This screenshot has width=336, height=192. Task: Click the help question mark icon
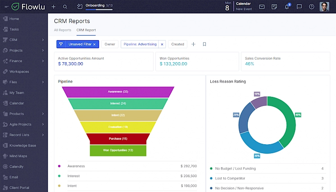point(312,7)
